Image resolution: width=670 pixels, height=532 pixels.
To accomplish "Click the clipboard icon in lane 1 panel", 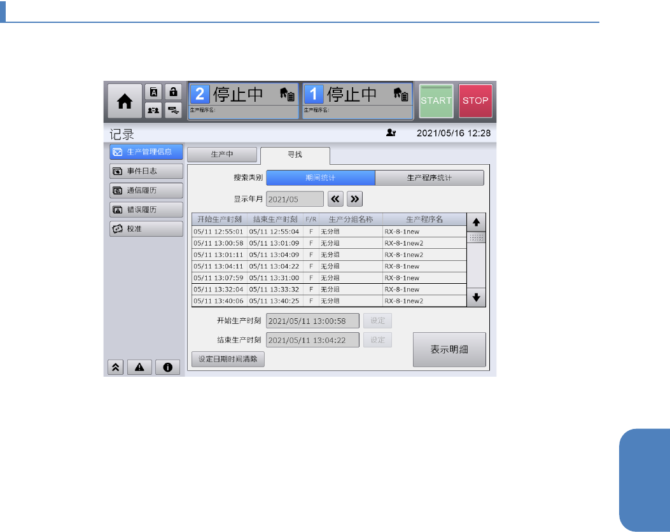I will pyautogui.click(x=401, y=94).
